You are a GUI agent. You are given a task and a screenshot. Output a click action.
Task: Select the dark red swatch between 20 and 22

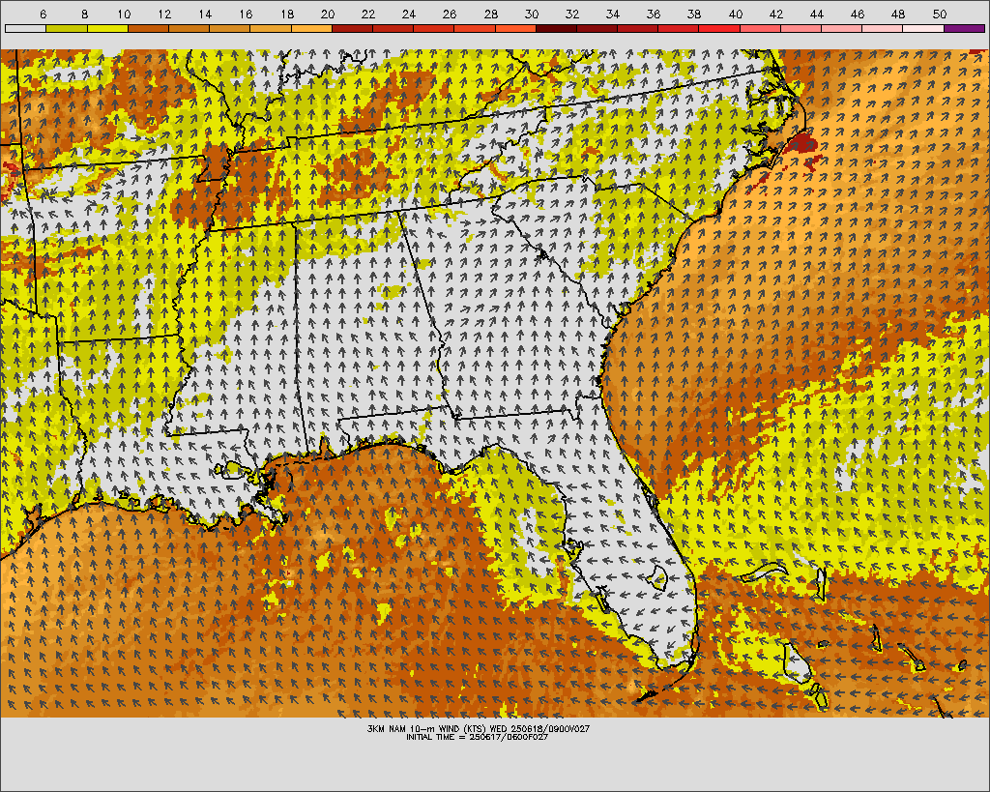coord(352,28)
